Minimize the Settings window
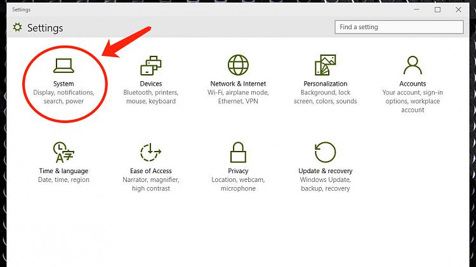The image size is (476, 267). (x=416, y=10)
